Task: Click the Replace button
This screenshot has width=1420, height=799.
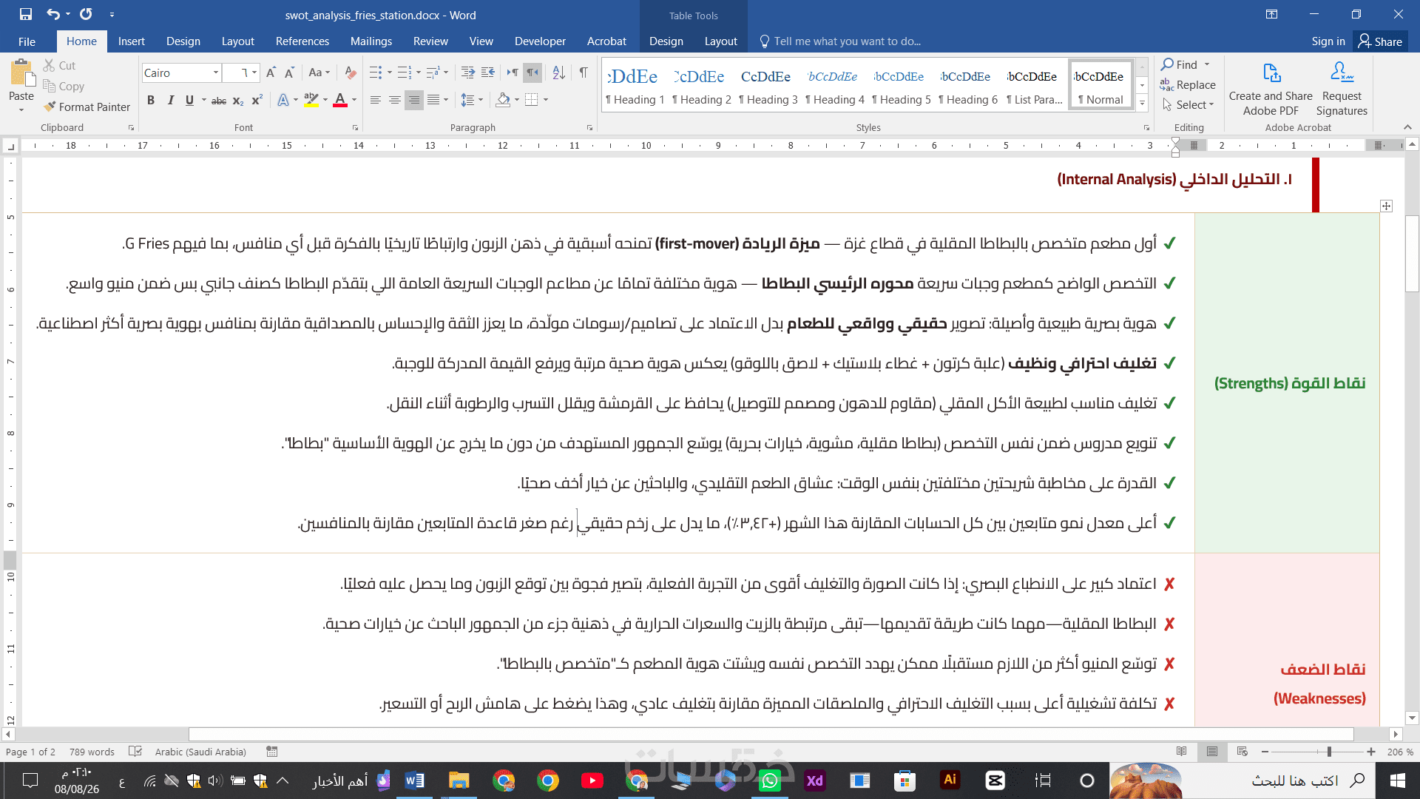Action: pyautogui.click(x=1189, y=85)
